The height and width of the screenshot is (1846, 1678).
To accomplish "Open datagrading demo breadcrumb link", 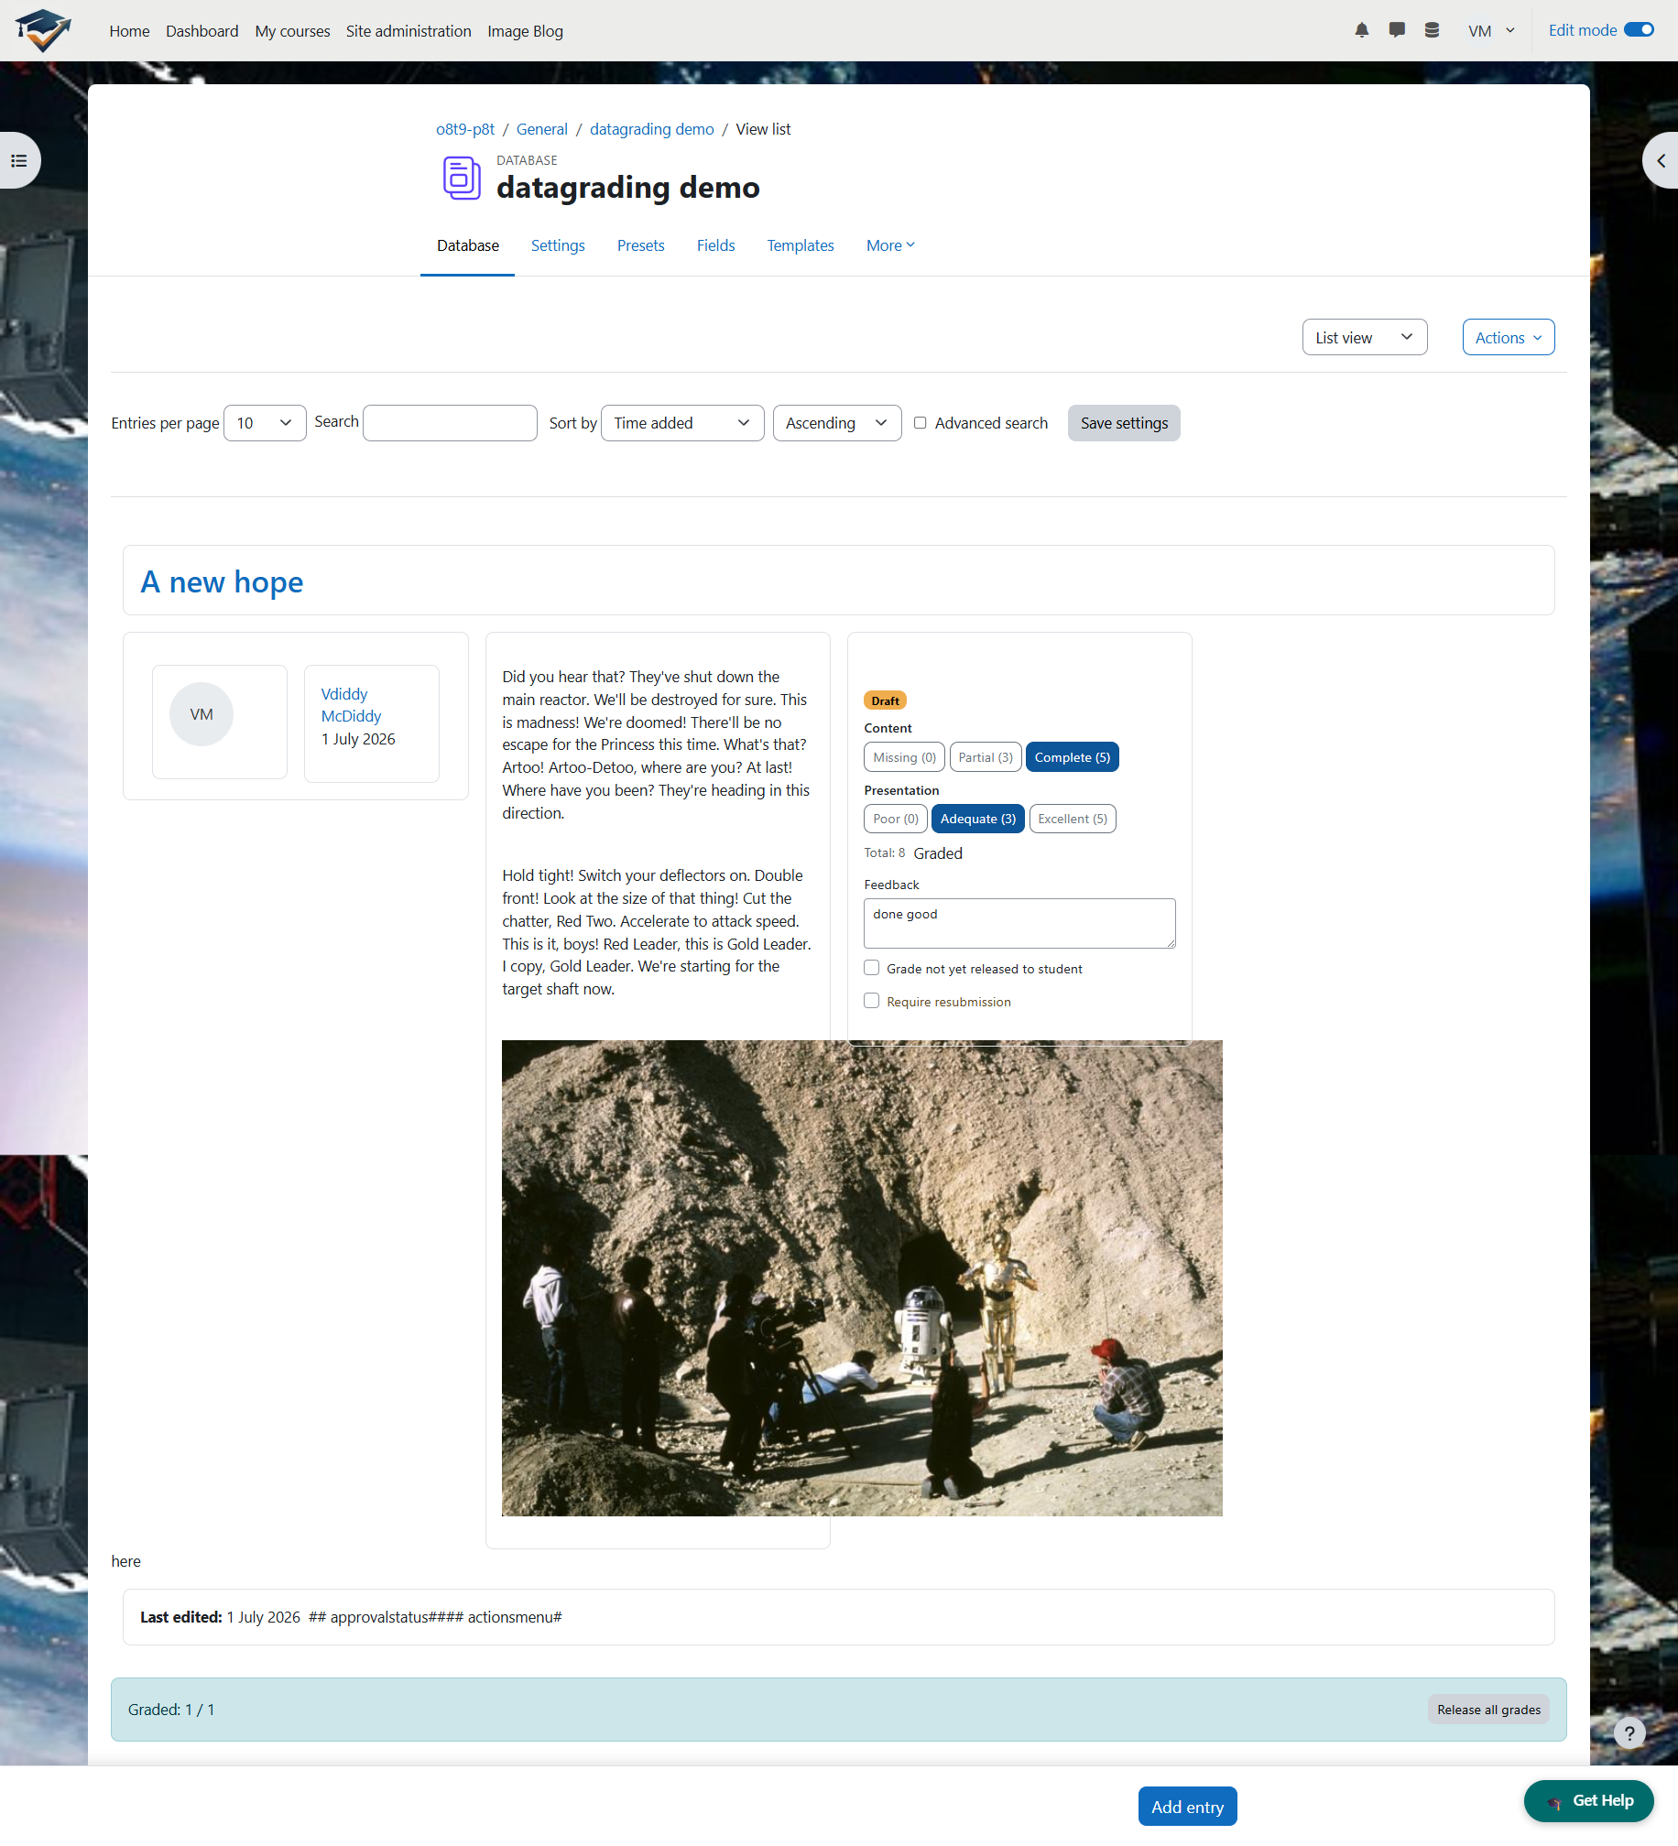I will pos(652,129).
